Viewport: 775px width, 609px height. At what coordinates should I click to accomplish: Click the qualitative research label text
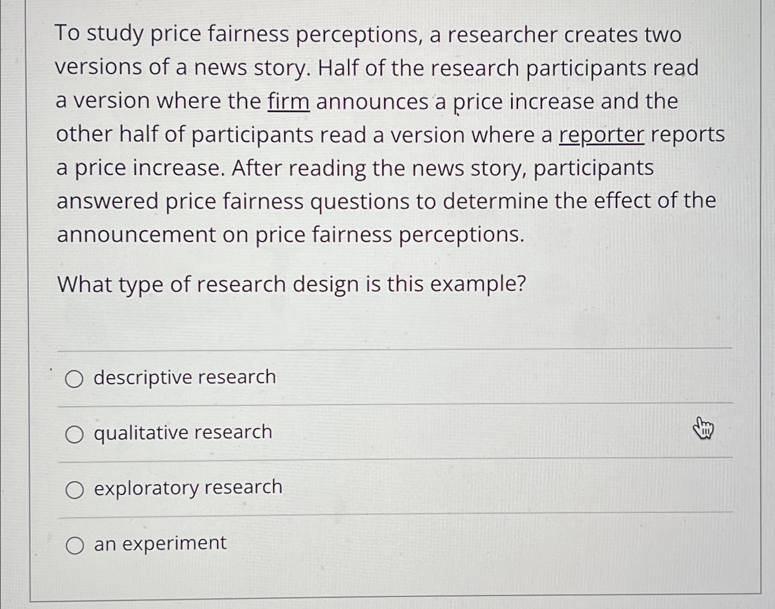pos(182,433)
